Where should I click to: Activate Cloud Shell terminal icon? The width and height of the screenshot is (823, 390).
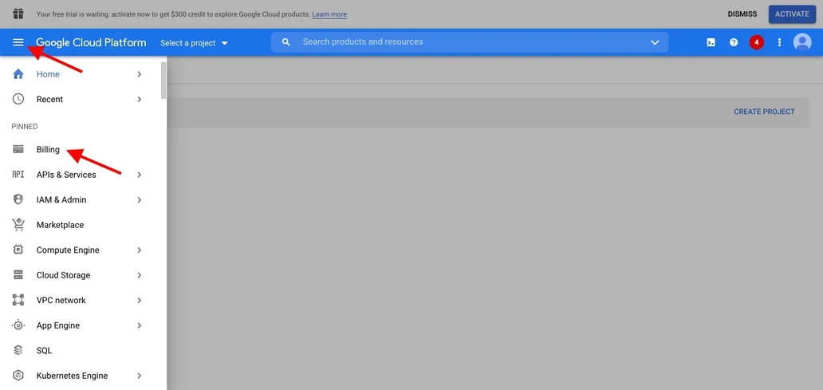(x=711, y=42)
